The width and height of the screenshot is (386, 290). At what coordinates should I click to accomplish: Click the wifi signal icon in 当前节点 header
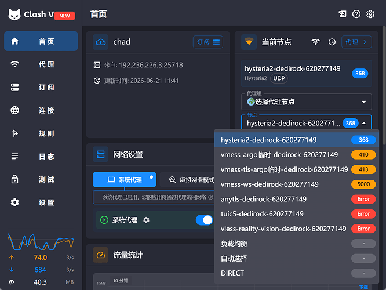coord(249,42)
